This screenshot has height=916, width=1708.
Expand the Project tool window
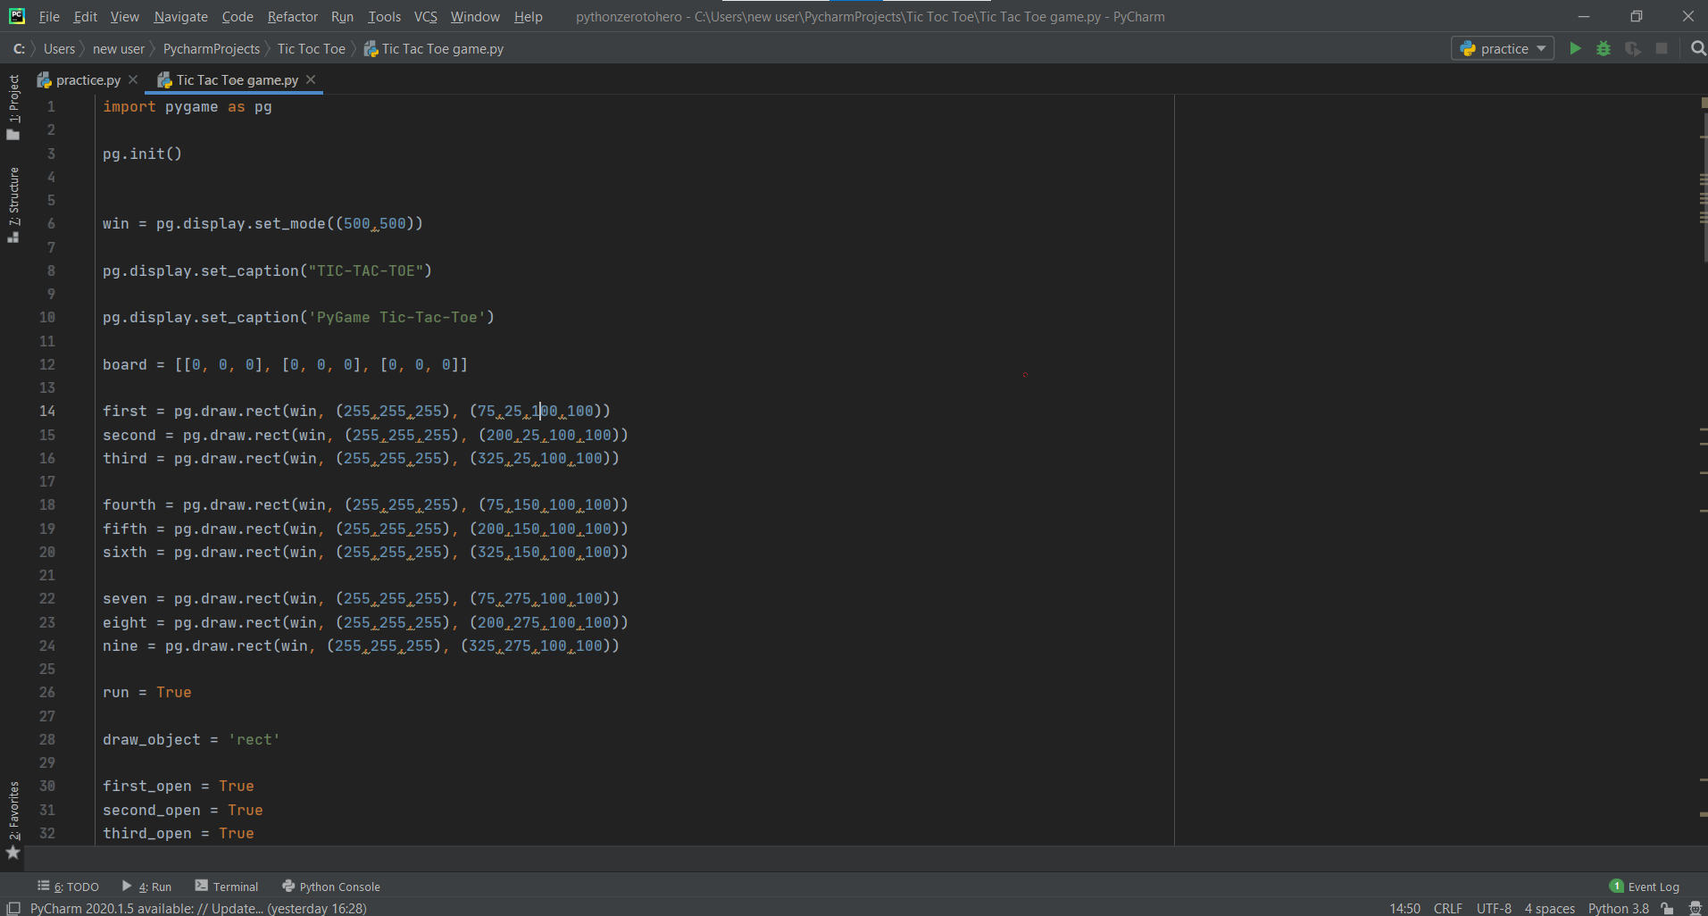tap(13, 106)
